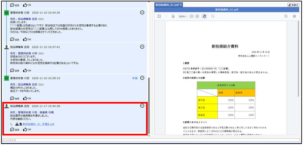Click OK thumbs-up on the 10:27:41 comment

[27, 70]
